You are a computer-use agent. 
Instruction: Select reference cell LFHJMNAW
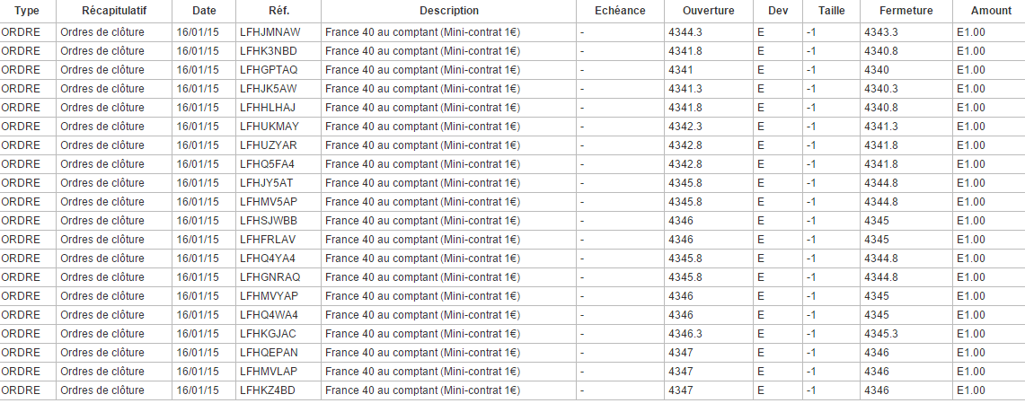click(x=270, y=32)
